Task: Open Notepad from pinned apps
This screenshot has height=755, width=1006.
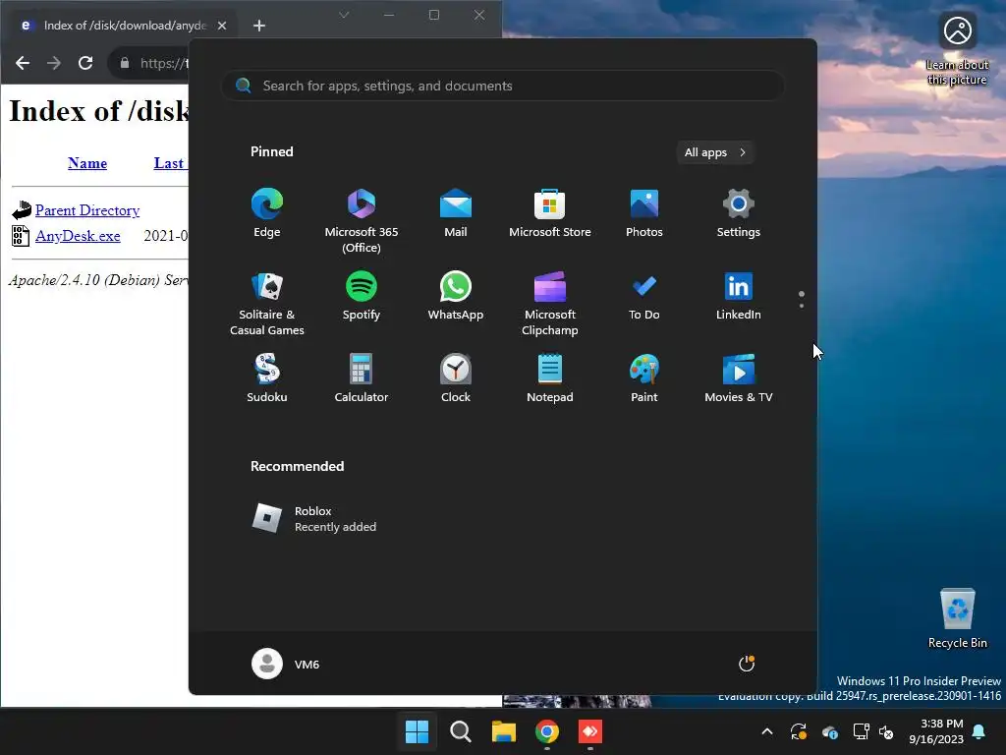Action: coord(550,378)
